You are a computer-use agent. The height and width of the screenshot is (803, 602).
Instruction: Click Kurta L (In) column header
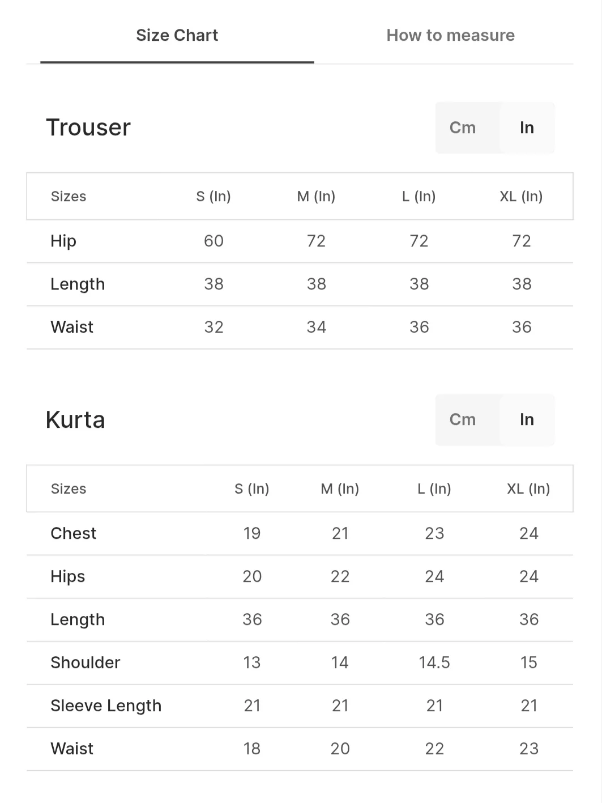click(434, 488)
